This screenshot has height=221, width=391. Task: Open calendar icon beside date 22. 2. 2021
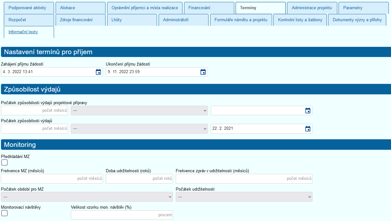308,129
